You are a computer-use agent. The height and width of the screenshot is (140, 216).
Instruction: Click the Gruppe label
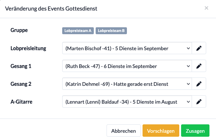[19, 30]
